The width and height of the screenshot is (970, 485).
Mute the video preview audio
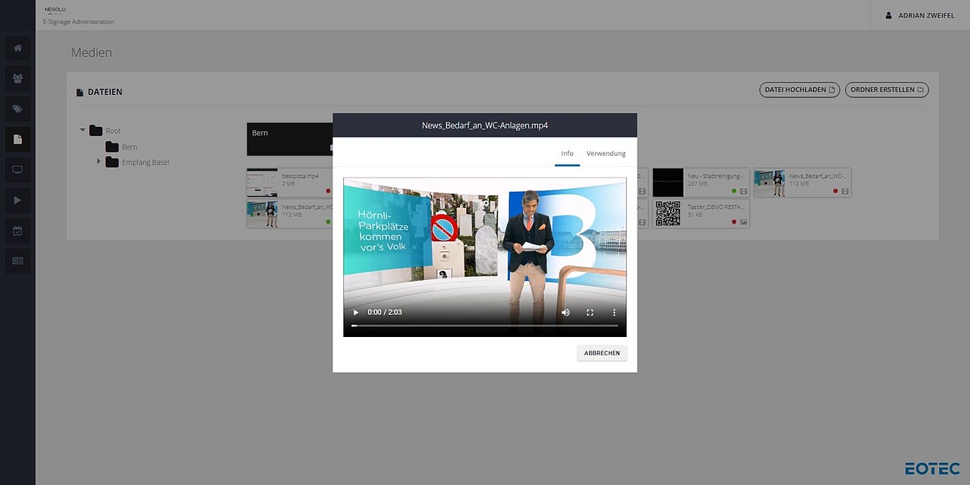(x=565, y=312)
